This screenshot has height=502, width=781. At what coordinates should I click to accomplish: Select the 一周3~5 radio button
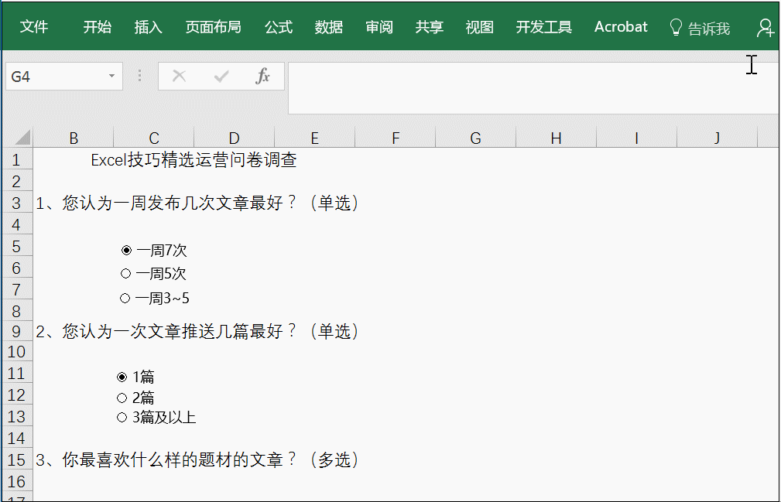[x=125, y=298]
